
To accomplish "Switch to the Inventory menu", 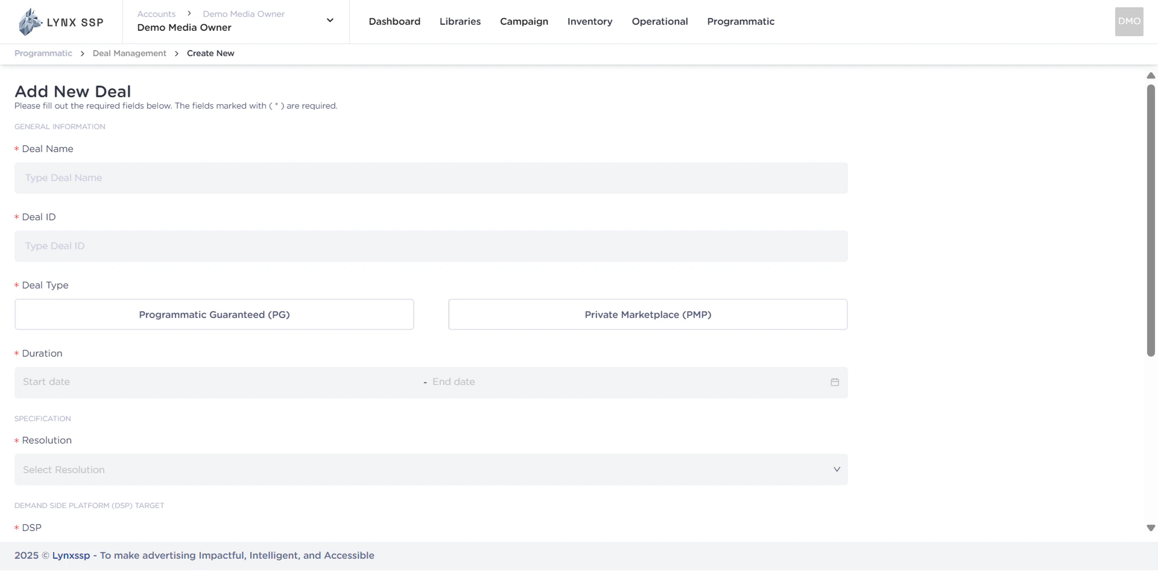I will click(590, 22).
